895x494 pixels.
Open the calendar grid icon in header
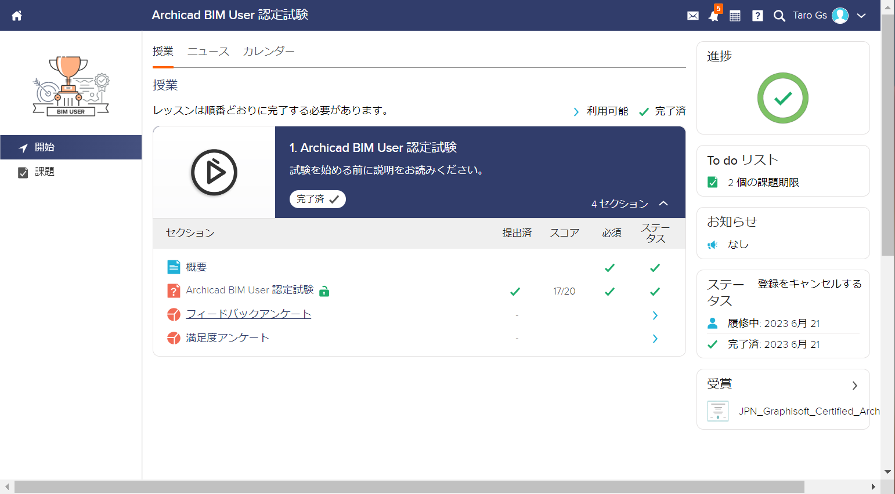tap(735, 16)
